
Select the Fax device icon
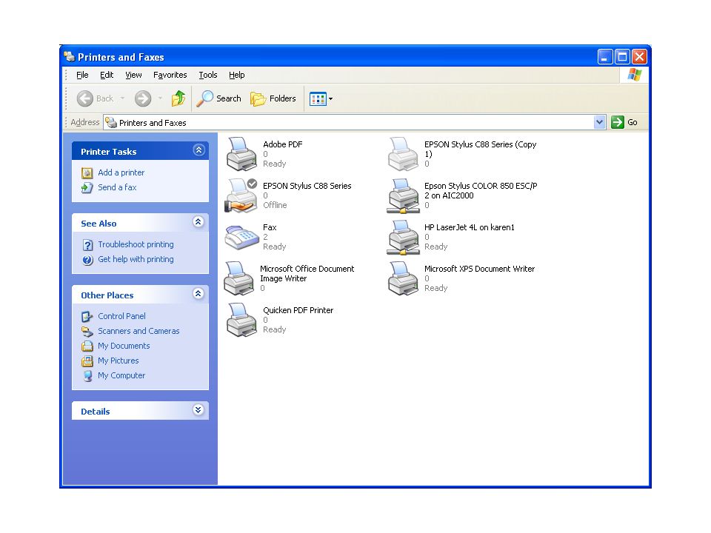[x=241, y=237]
